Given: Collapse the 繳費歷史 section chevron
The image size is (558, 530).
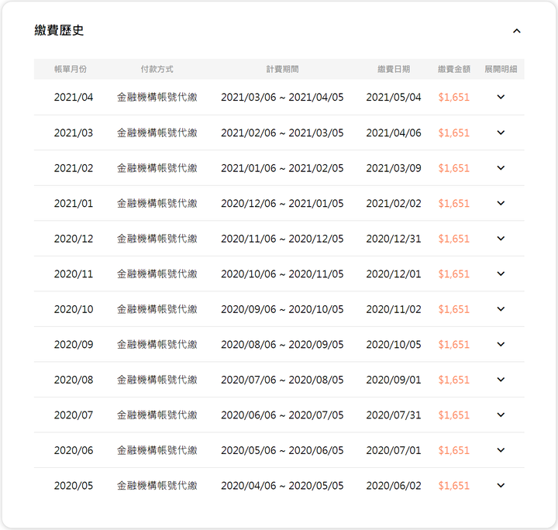Looking at the screenshot, I should (516, 31).
